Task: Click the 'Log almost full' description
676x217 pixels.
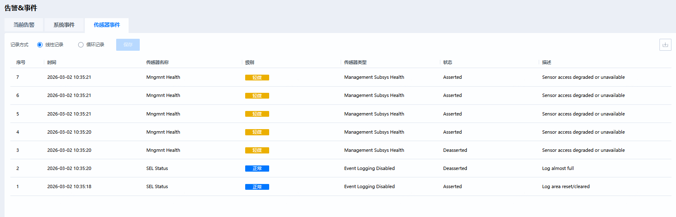Action: [558, 168]
